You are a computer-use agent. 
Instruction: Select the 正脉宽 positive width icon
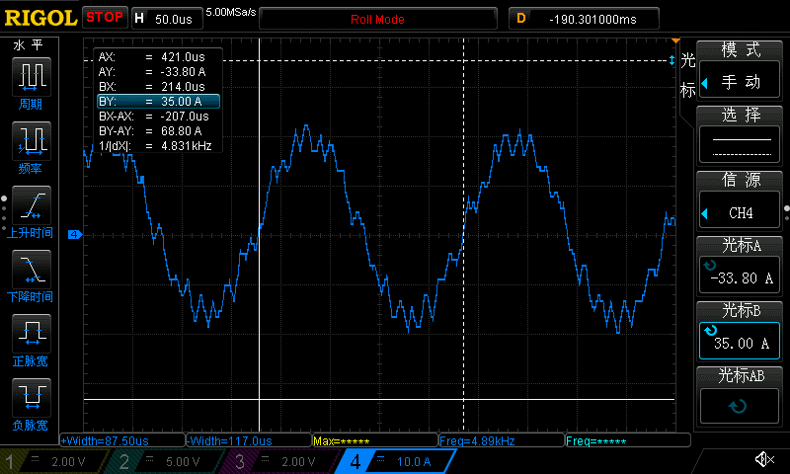pyautogui.click(x=31, y=333)
